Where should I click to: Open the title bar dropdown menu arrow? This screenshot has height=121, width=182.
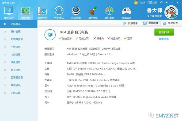(166, 2)
